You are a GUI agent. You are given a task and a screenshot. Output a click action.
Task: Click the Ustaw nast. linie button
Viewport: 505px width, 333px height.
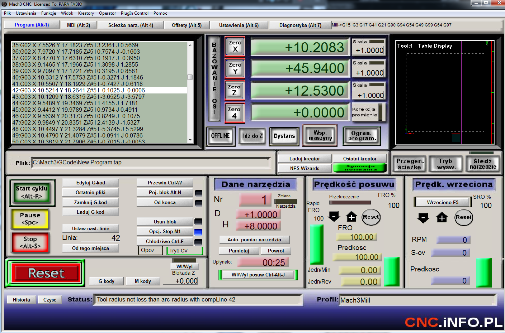pos(90,228)
